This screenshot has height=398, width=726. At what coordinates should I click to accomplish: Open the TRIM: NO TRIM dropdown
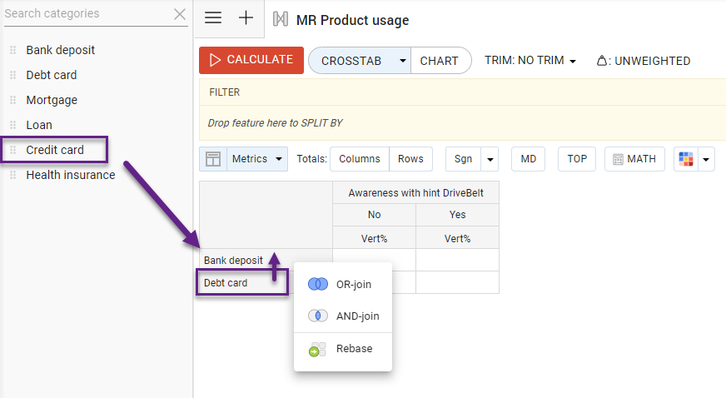530,61
